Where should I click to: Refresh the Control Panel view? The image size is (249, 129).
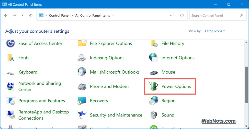182,15
